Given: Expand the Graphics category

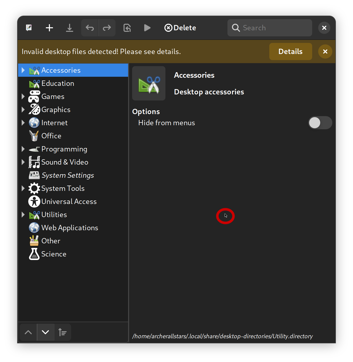Looking at the screenshot, I should coord(23,109).
